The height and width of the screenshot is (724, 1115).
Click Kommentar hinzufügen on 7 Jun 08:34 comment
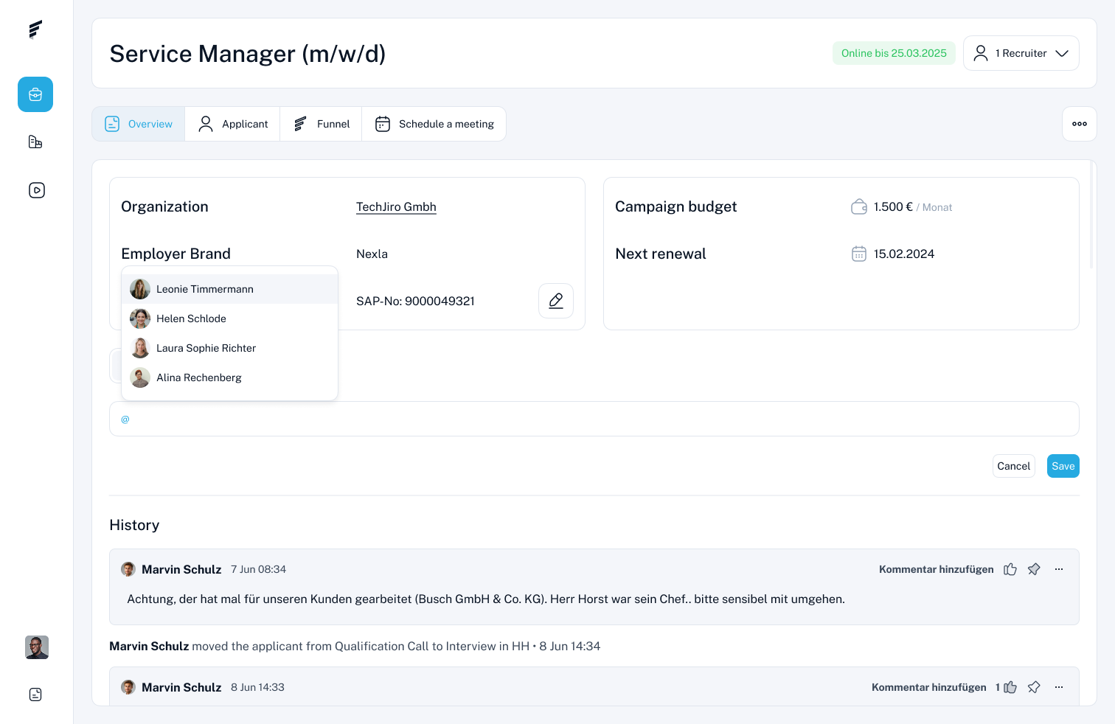tap(937, 569)
